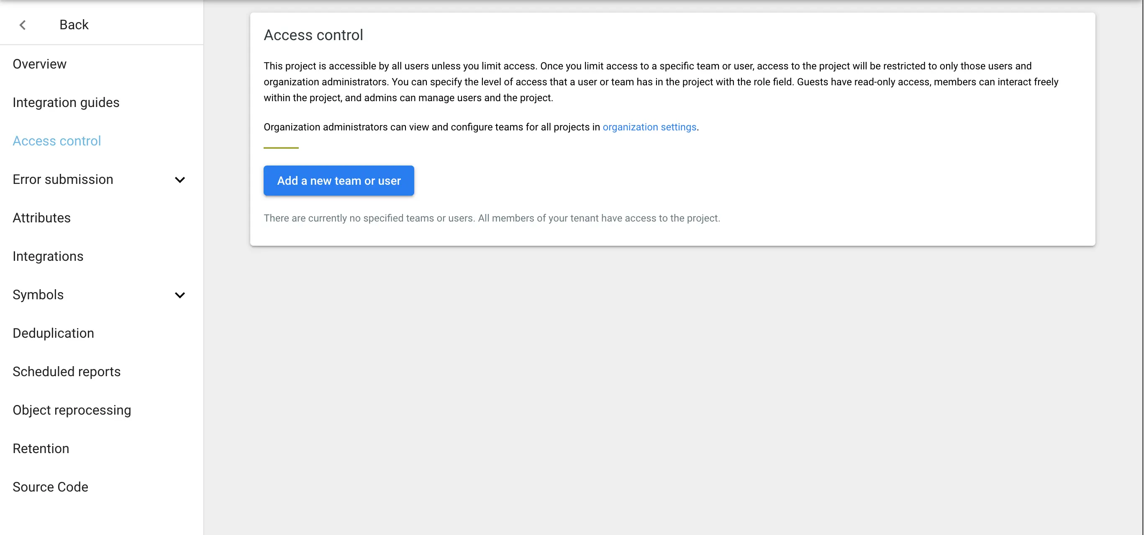Click Add a new team or user

(339, 181)
